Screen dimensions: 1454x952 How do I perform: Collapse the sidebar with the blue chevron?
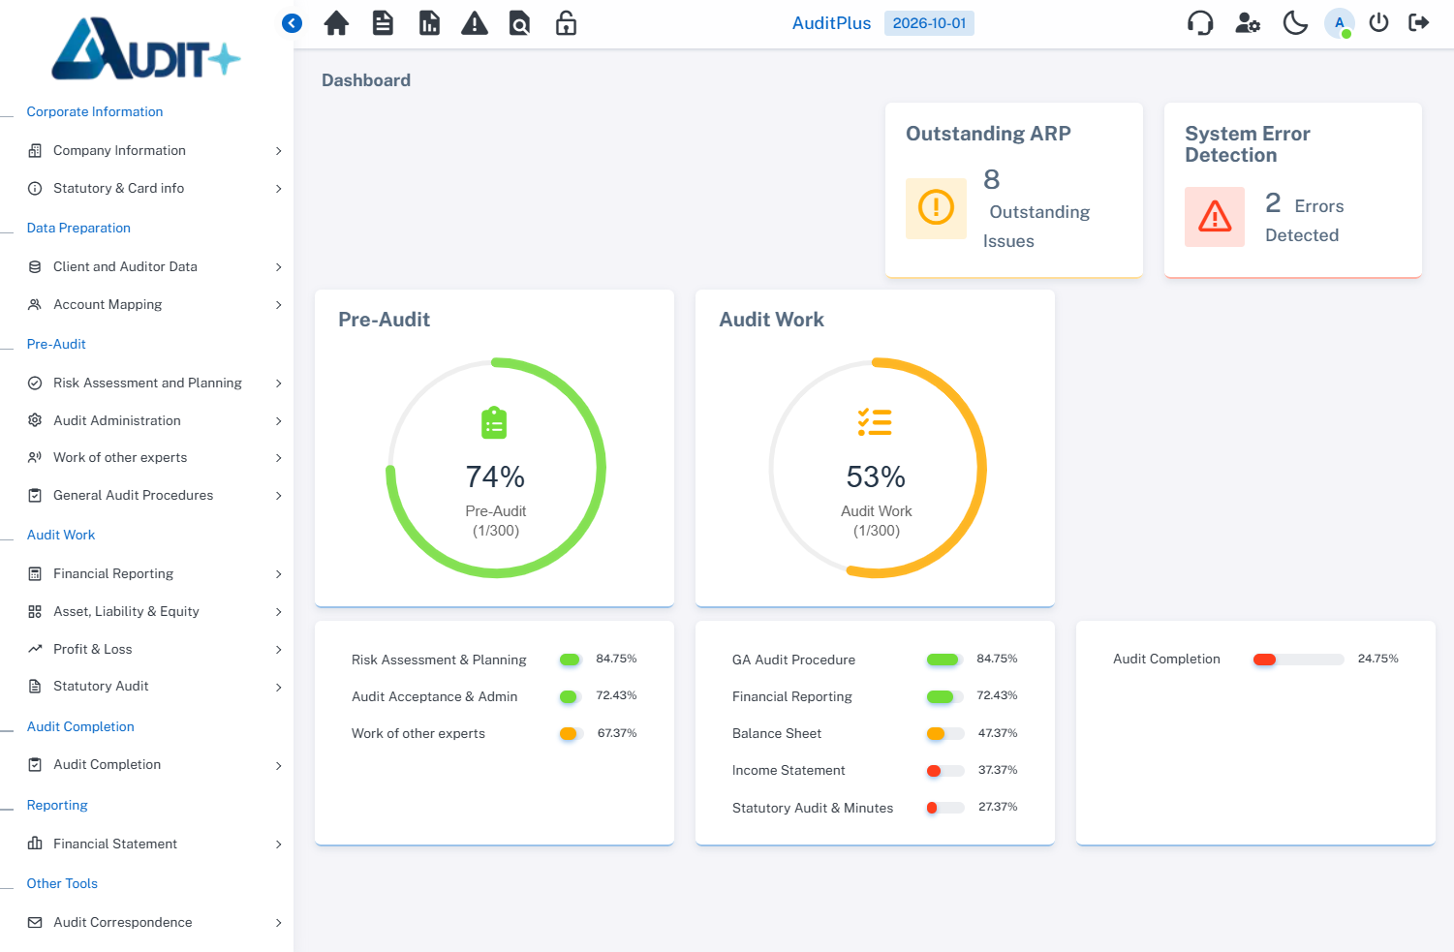coord(292,23)
